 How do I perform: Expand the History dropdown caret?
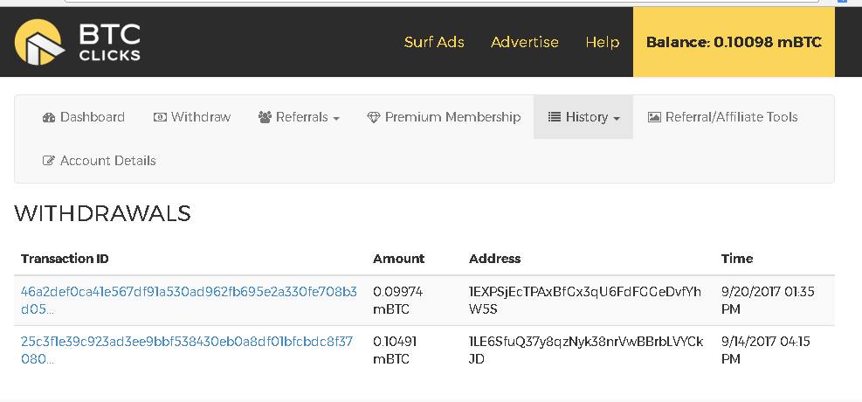click(x=617, y=118)
